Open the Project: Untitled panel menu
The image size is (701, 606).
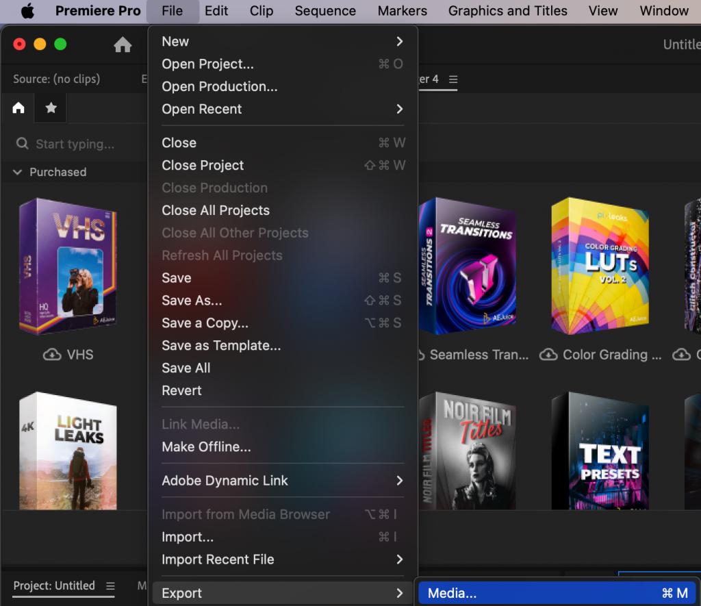point(110,586)
